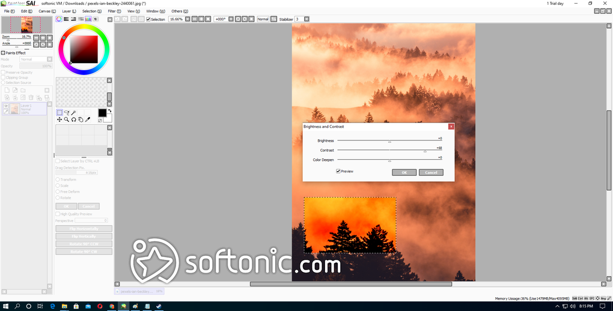This screenshot has width=613, height=311.
Task: Click the swap foreground/background colors arrow
Action: (x=109, y=111)
